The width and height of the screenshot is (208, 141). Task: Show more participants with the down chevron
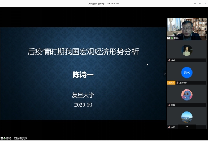pos(187,127)
